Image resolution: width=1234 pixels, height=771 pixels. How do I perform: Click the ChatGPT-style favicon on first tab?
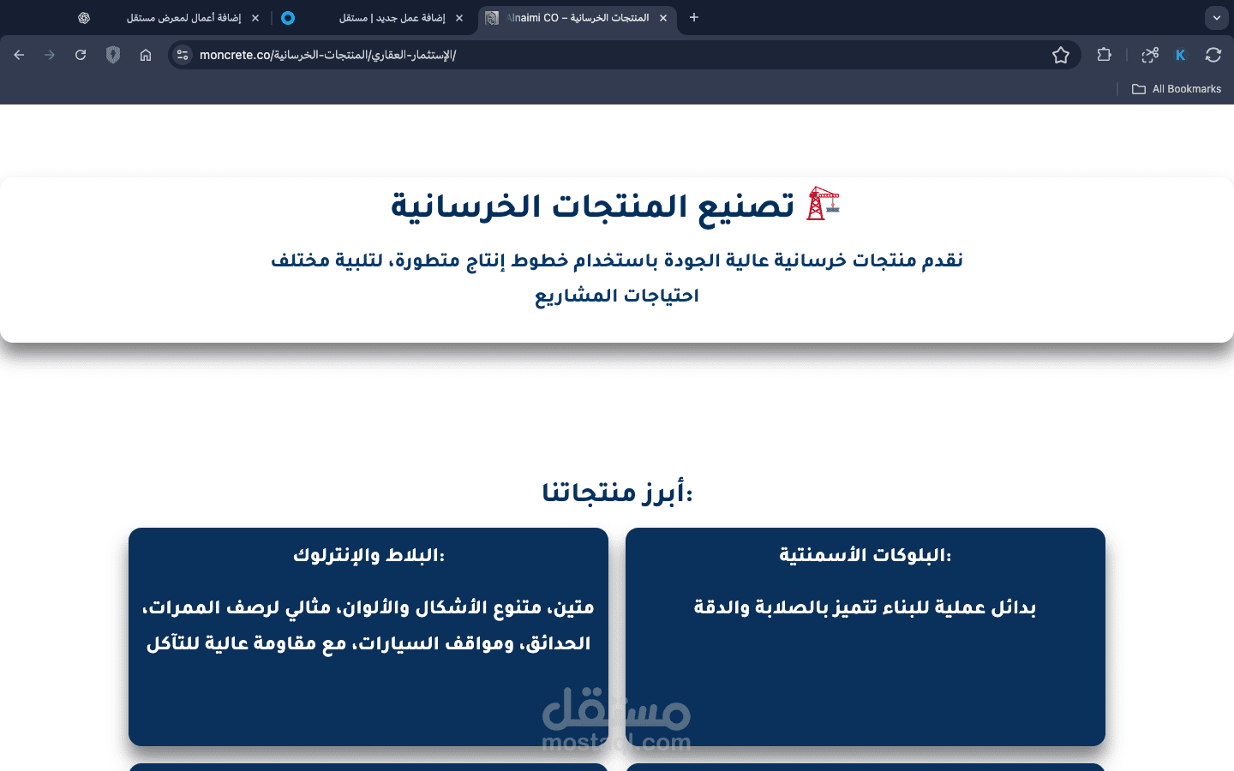pyautogui.click(x=84, y=17)
